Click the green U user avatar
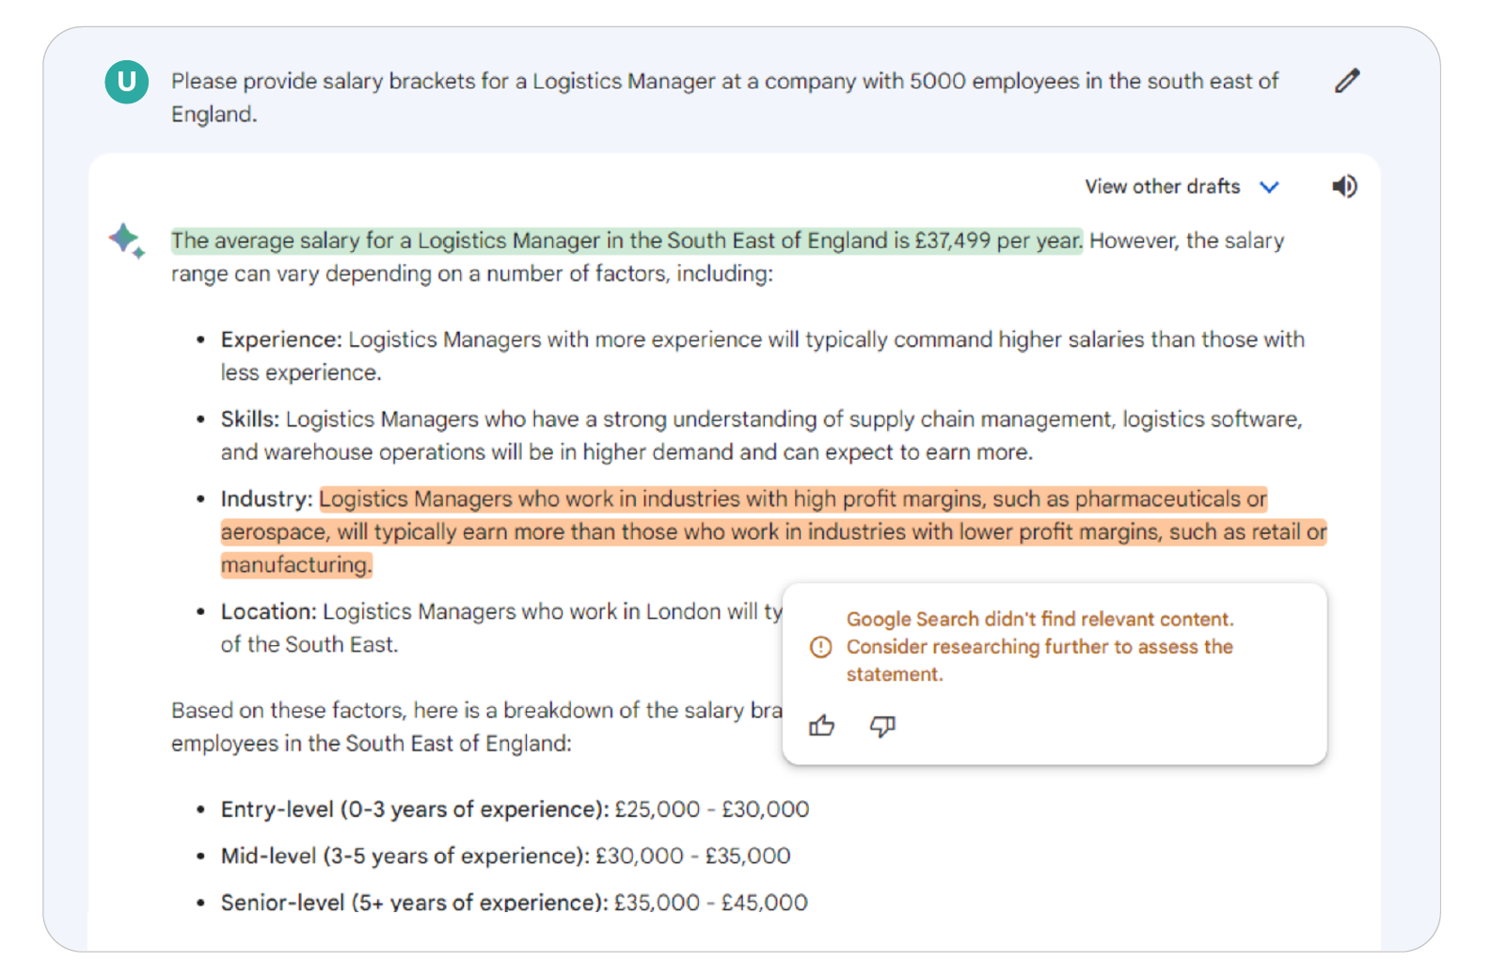1491x977 pixels. pyautogui.click(x=126, y=82)
